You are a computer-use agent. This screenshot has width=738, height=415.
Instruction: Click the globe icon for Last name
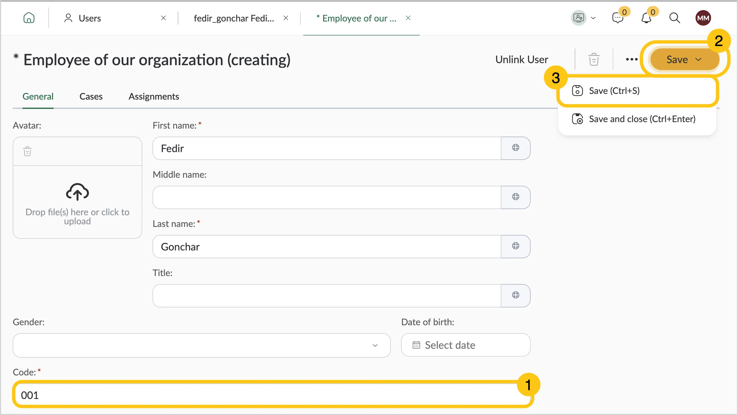(515, 246)
